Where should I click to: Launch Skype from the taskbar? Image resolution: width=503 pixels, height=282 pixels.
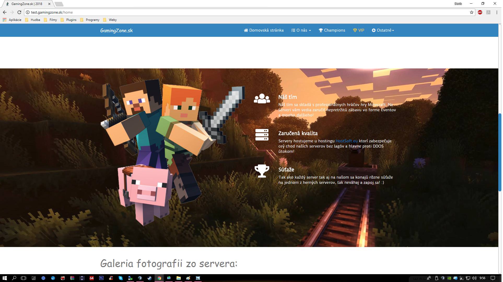click(x=121, y=278)
